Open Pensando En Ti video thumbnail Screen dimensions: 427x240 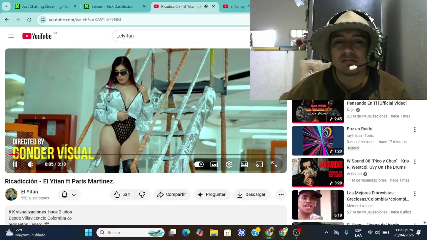point(318,111)
